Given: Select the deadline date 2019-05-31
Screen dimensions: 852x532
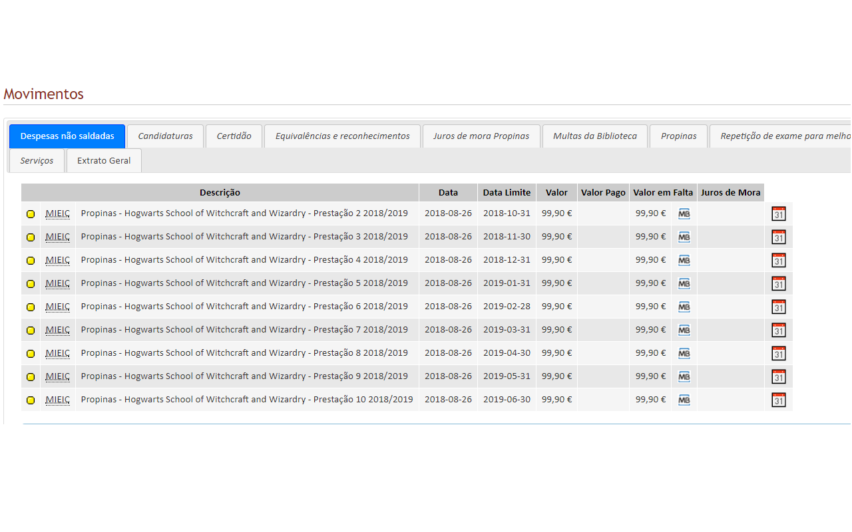Looking at the screenshot, I should [507, 376].
